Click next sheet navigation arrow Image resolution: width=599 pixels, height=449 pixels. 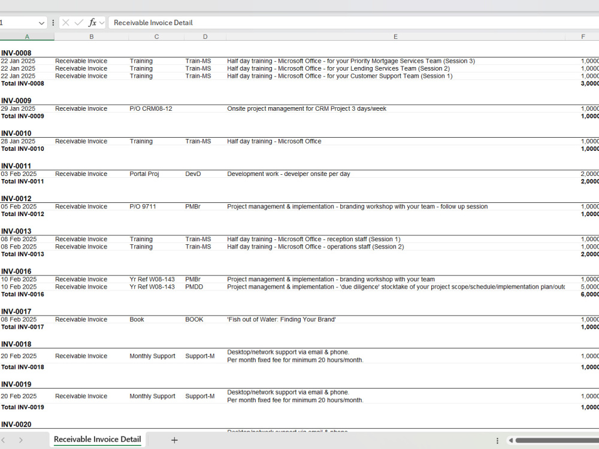(20, 440)
